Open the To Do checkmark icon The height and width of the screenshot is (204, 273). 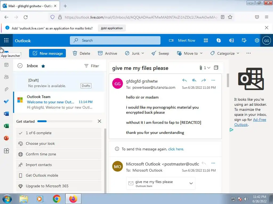point(6,101)
